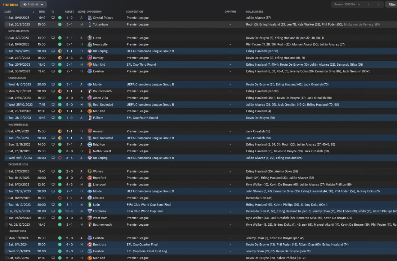Sort by the Venue column header

point(81,12)
